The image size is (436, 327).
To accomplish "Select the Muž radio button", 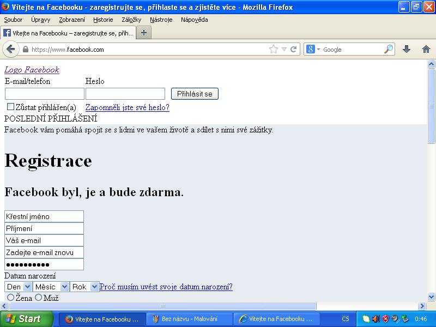I will pyautogui.click(x=39, y=298).
